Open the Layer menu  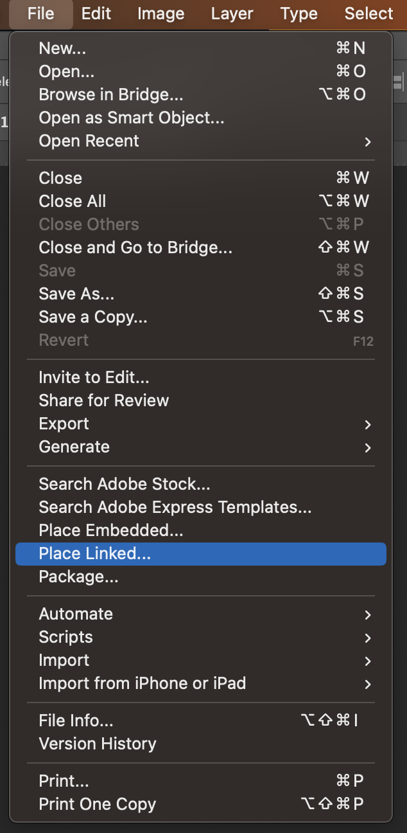point(232,13)
